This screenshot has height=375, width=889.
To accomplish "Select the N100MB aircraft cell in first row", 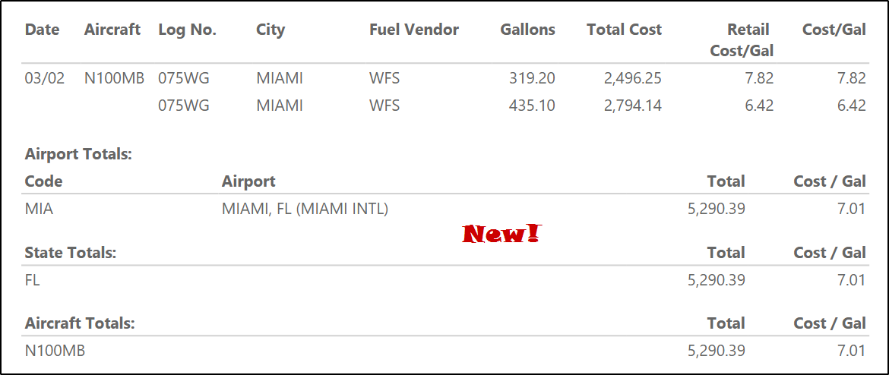I will point(114,78).
